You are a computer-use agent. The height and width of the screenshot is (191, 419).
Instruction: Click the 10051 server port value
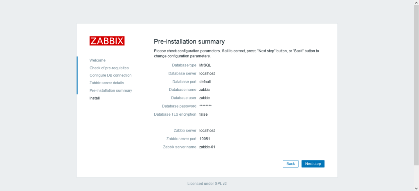pos(205,139)
